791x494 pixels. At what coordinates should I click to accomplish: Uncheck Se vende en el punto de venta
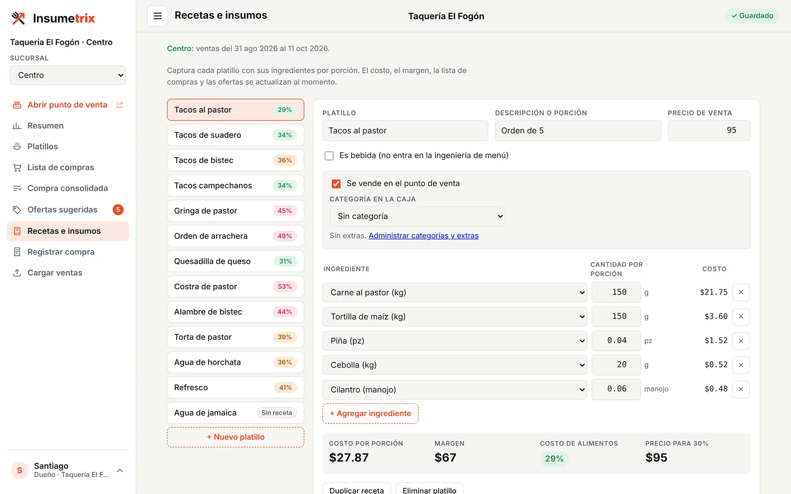click(336, 184)
